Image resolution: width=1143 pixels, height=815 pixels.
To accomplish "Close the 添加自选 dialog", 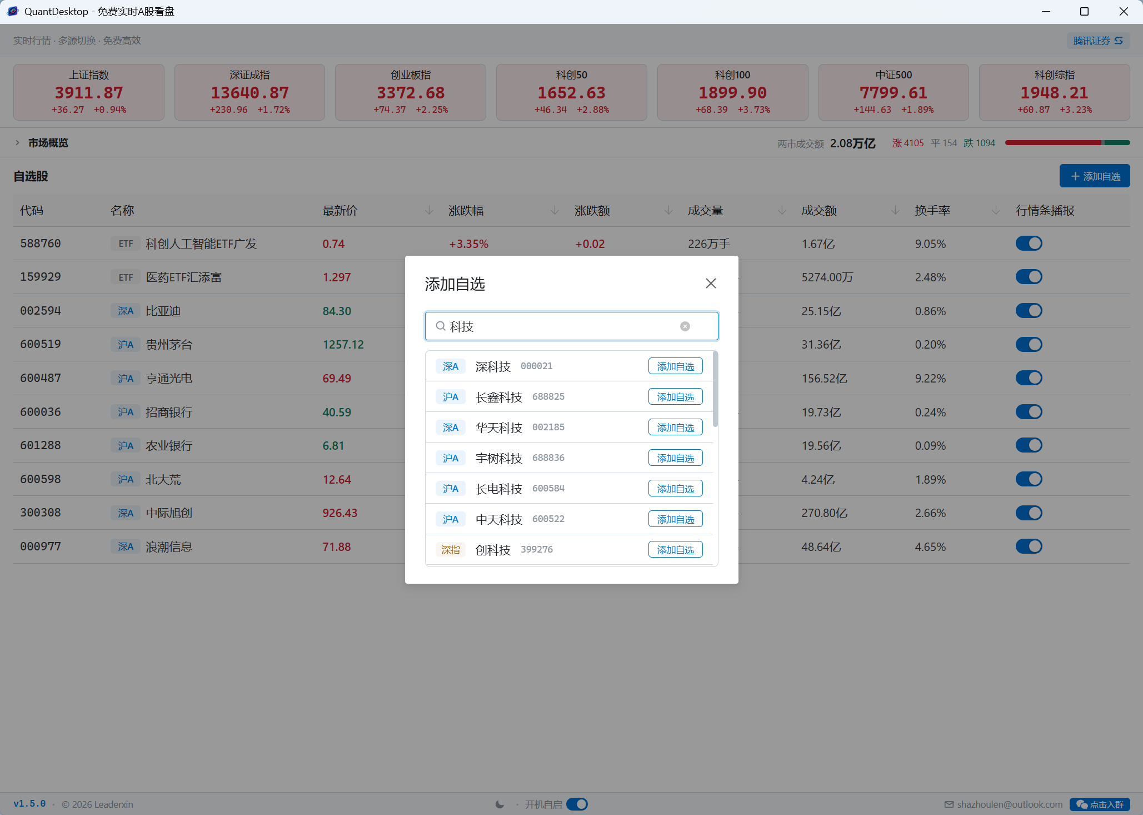I will pos(711,284).
